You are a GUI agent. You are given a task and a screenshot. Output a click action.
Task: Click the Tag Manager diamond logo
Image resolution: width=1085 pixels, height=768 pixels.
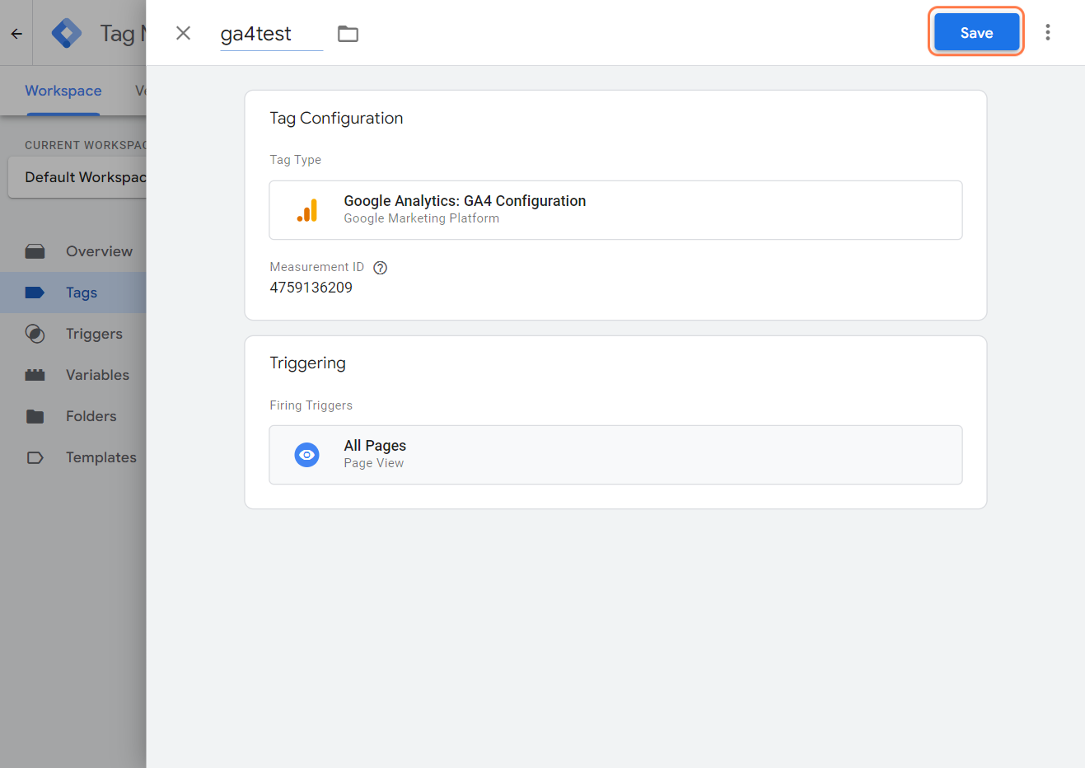point(67,33)
